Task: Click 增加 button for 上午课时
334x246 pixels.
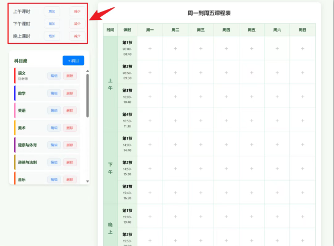Action: 52,11
